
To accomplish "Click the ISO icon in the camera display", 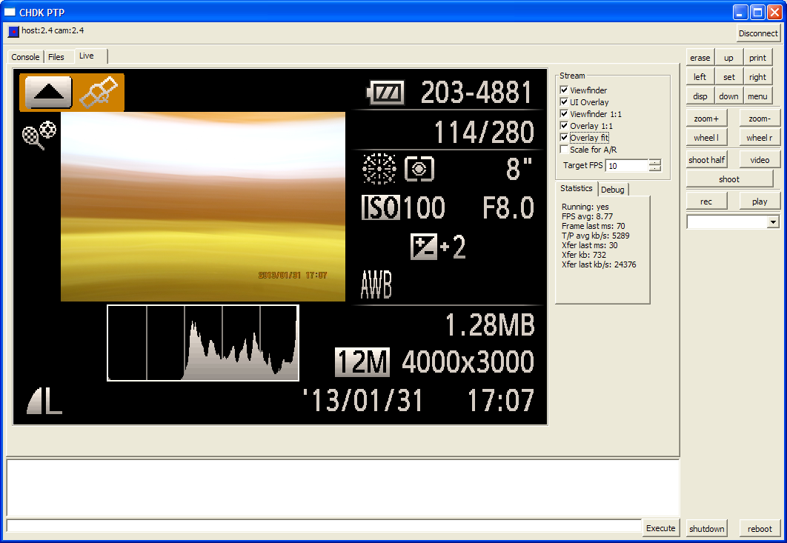I will (380, 207).
